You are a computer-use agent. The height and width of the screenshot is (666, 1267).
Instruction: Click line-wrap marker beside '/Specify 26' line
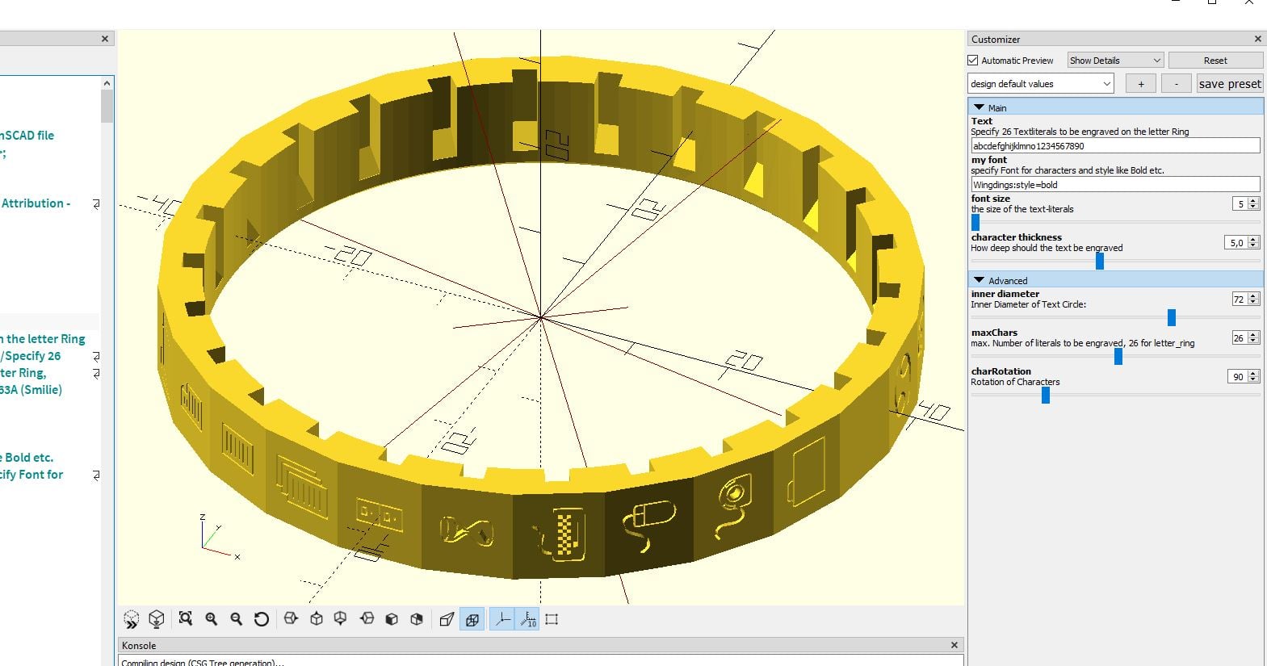tap(96, 356)
